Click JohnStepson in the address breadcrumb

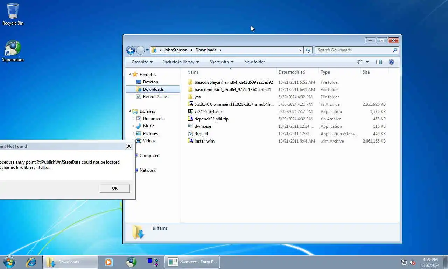[176, 50]
